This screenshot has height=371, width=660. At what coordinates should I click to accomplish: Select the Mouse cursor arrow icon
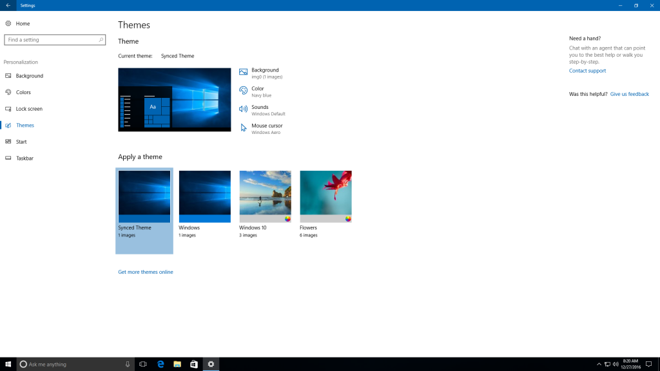[244, 128]
